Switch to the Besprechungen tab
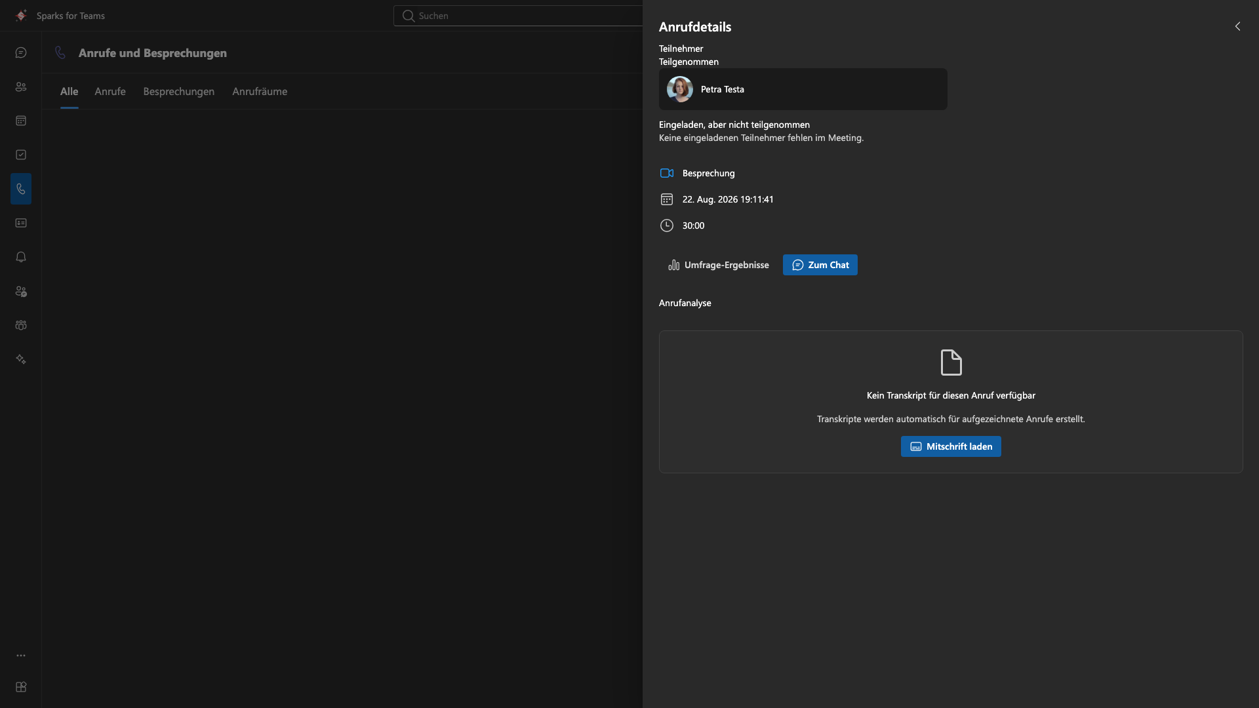This screenshot has width=1259, height=708. pyautogui.click(x=179, y=91)
